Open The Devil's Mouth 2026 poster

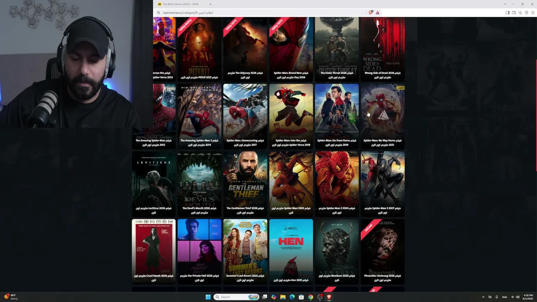coord(199,184)
